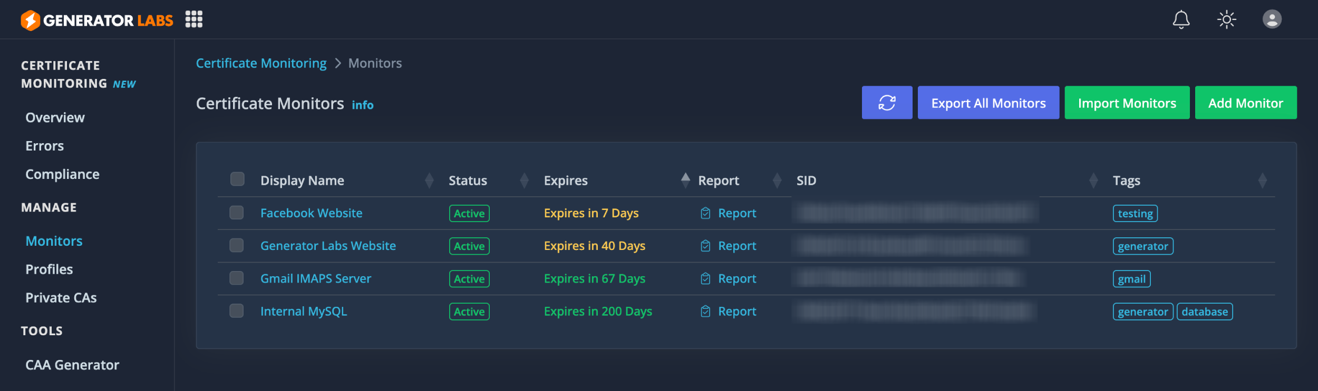Open Generator Labs Website monitor
Viewport: 1318px width, 391px height.
328,246
